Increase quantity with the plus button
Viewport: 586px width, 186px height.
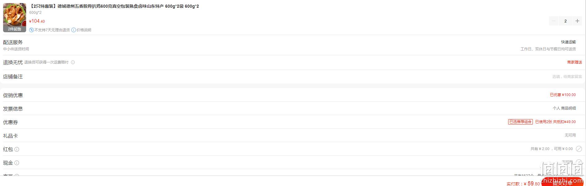[x=577, y=21]
